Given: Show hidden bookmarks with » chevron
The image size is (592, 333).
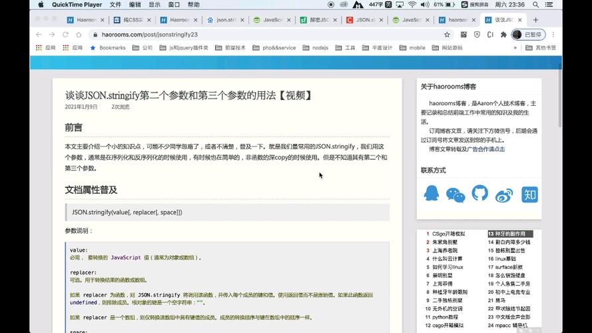Looking at the screenshot, I should [x=515, y=47].
